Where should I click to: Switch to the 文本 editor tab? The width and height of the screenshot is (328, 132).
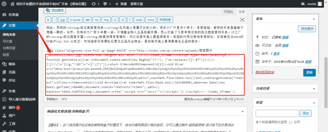(x=242, y=12)
